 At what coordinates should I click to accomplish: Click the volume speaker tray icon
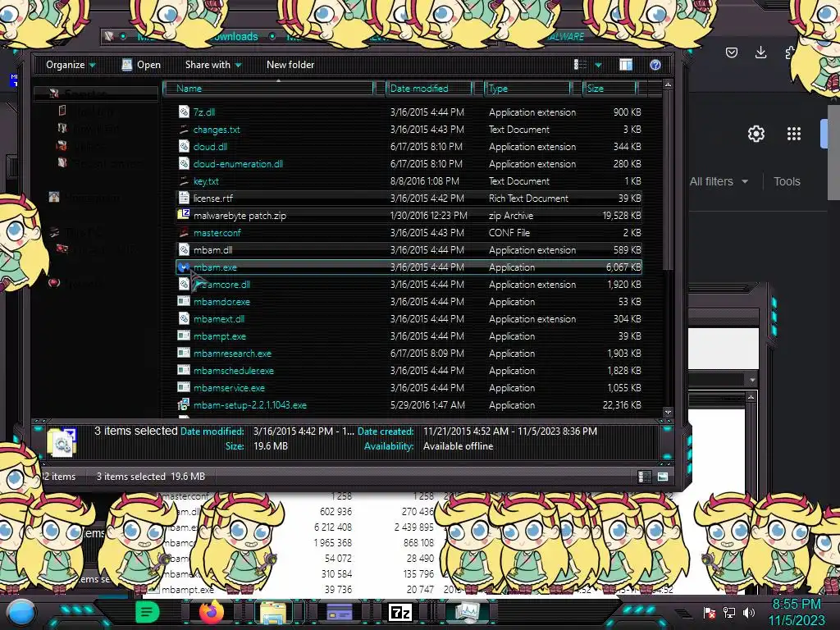click(x=749, y=612)
